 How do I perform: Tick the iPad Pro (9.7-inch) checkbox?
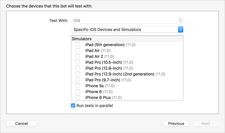78,80
